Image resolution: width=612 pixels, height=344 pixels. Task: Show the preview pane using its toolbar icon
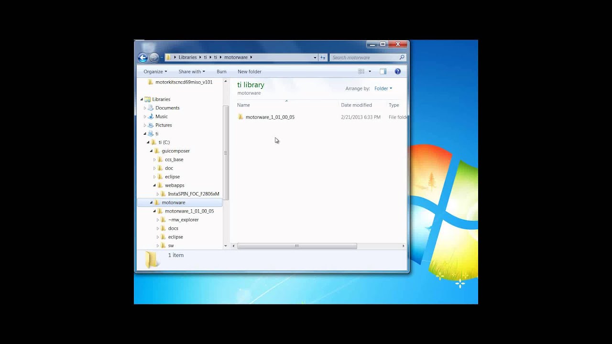coord(383,72)
